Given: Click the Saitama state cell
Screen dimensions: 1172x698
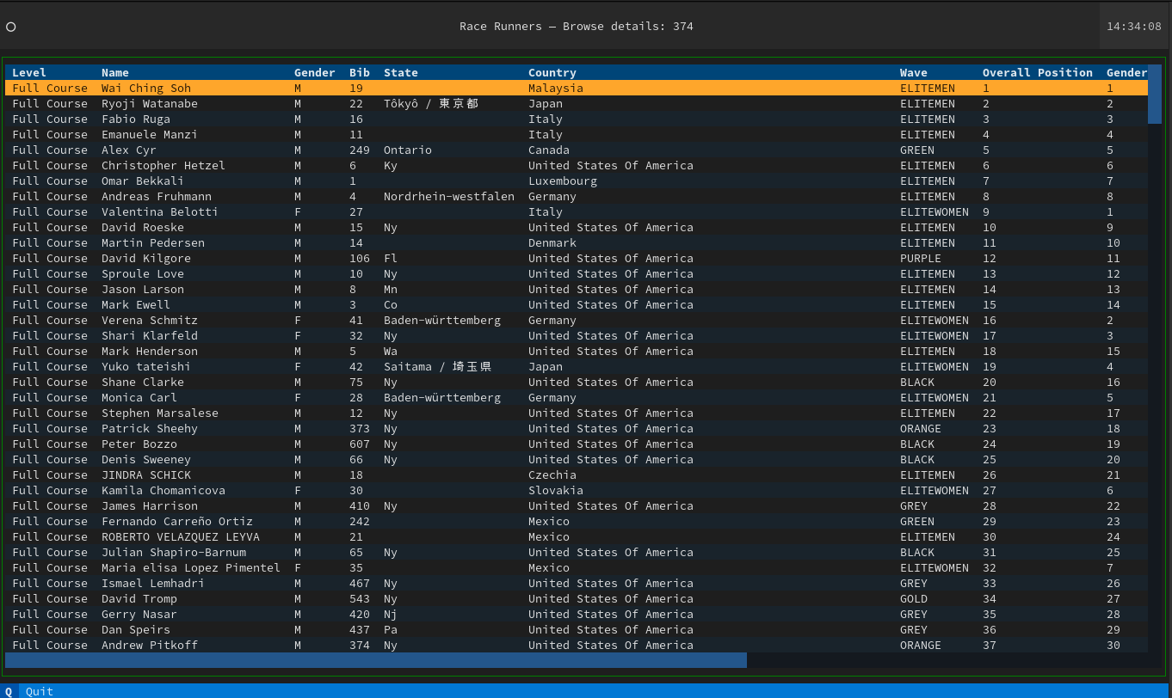Looking at the screenshot, I should coord(438,367).
